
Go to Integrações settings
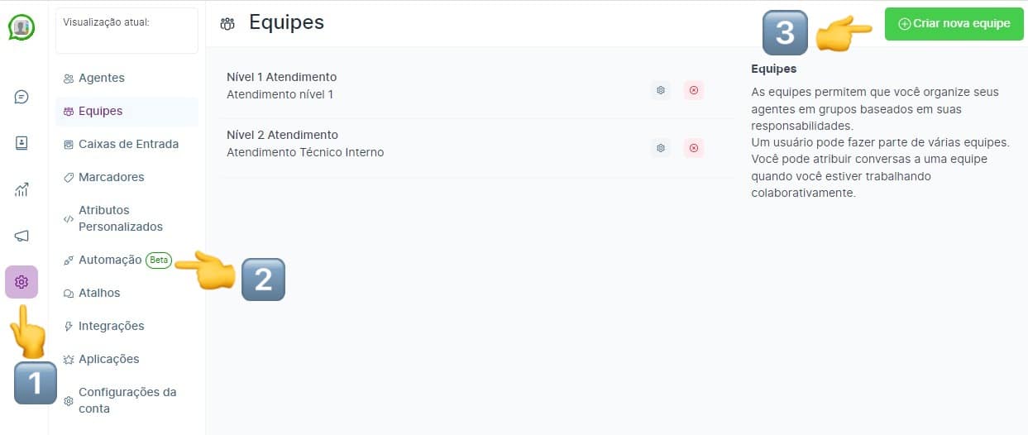[x=111, y=326]
